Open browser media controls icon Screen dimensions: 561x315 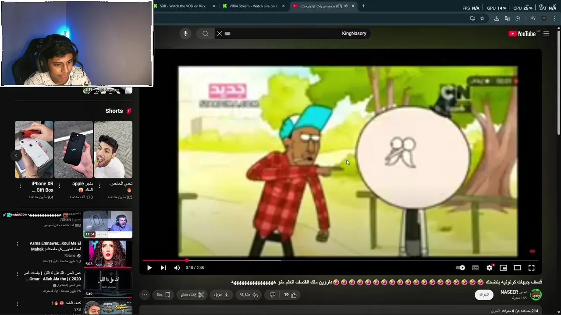click(x=533, y=18)
